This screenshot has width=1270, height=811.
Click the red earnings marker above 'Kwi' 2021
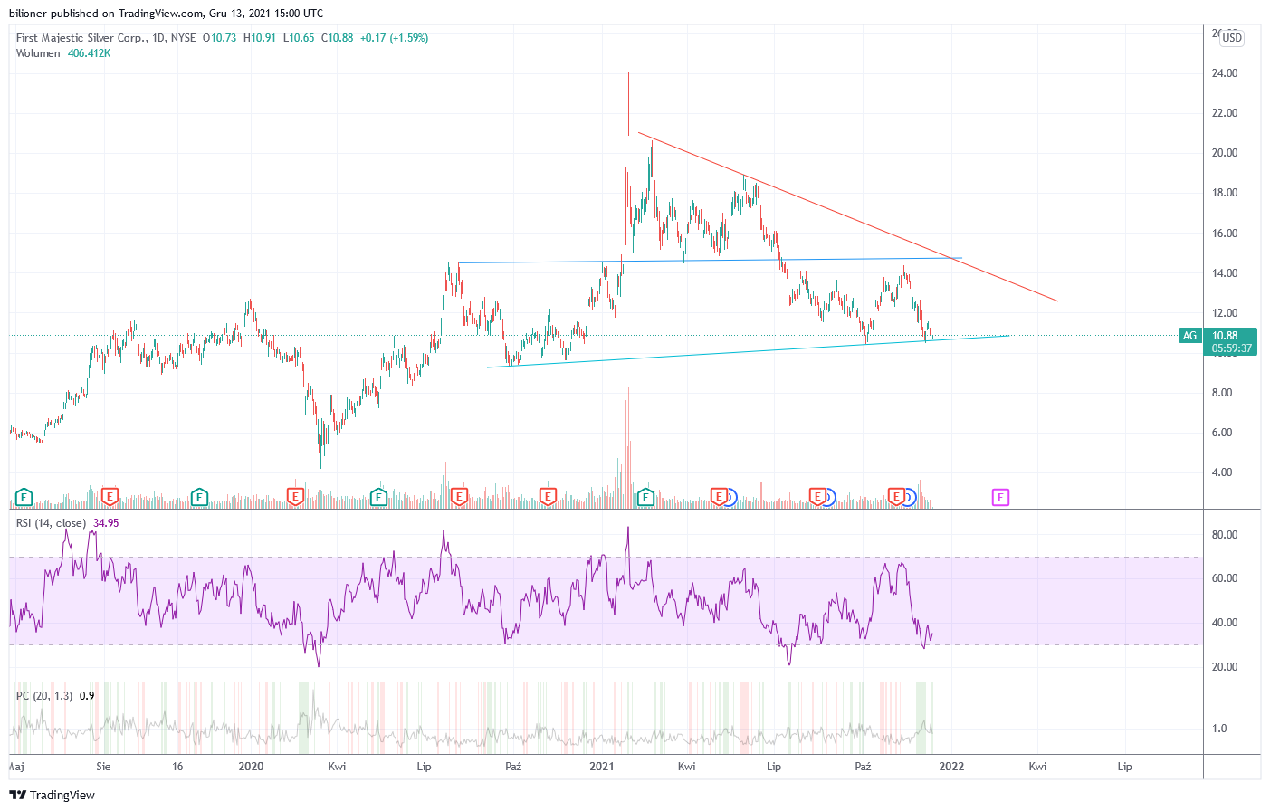tap(719, 497)
